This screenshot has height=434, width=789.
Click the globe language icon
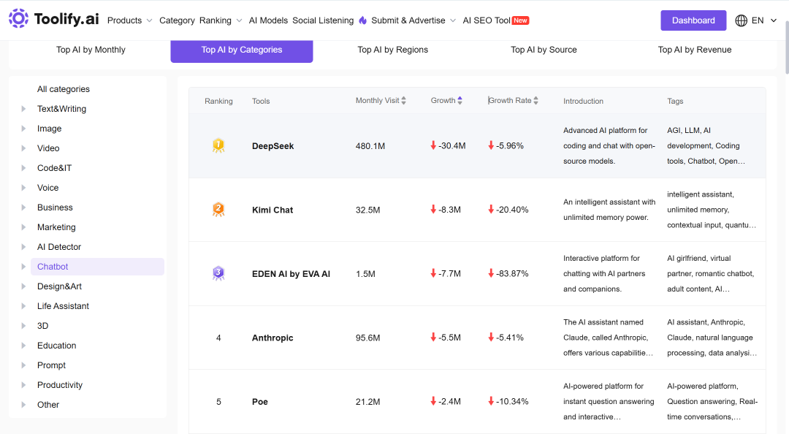742,20
